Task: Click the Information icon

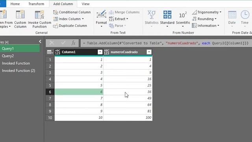Action: [194, 26]
